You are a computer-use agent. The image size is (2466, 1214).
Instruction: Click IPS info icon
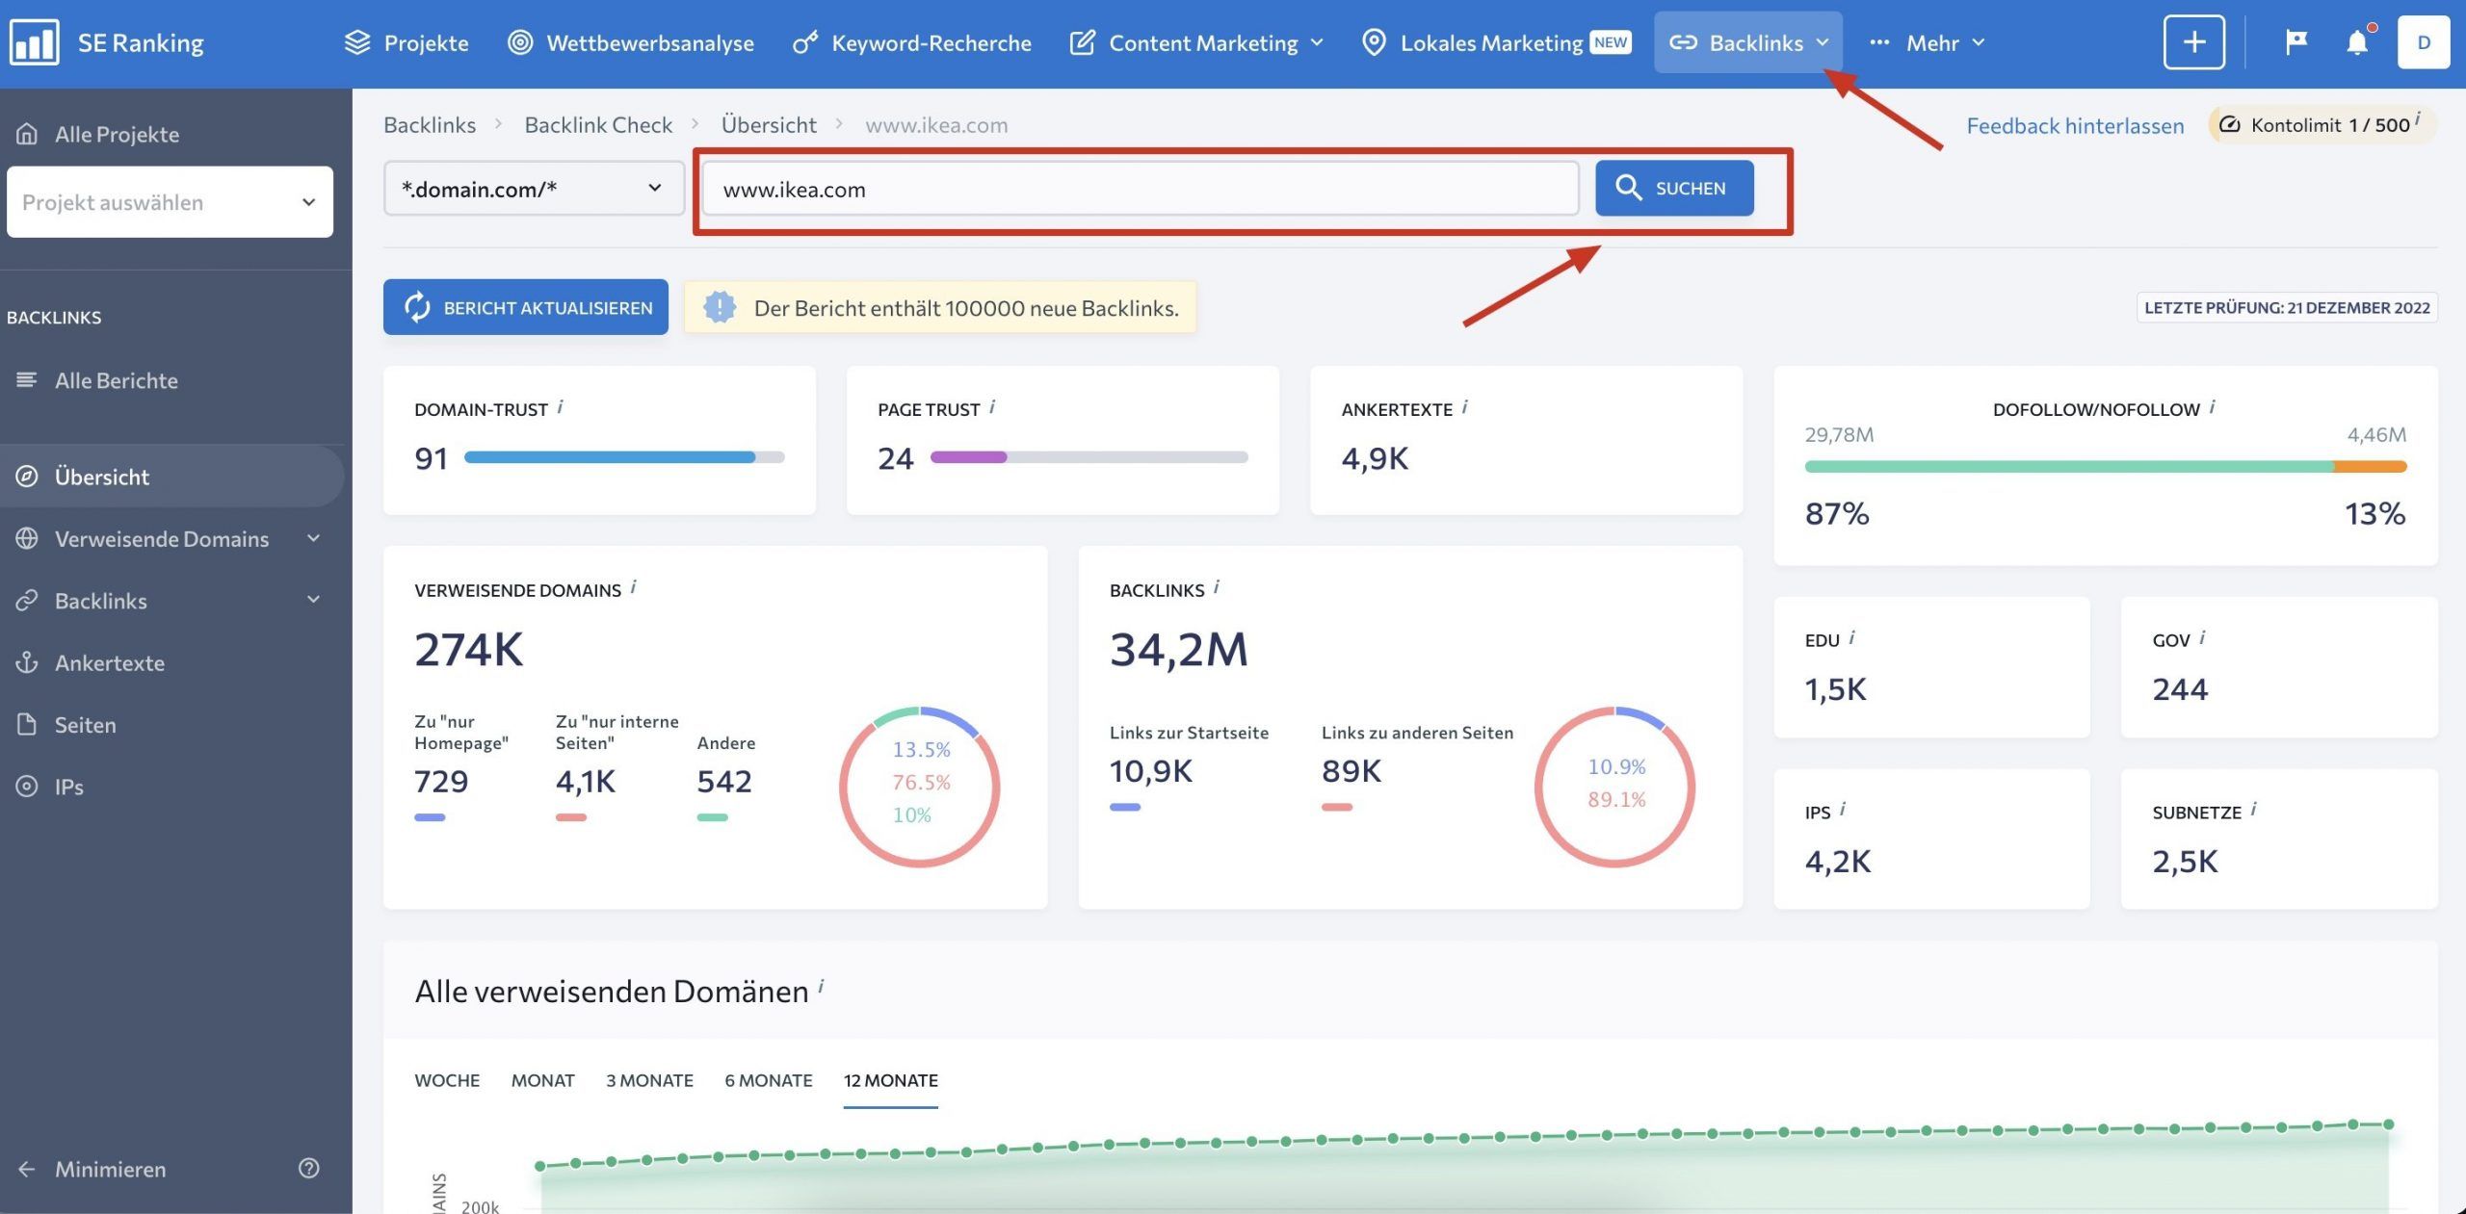(x=1842, y=810)
